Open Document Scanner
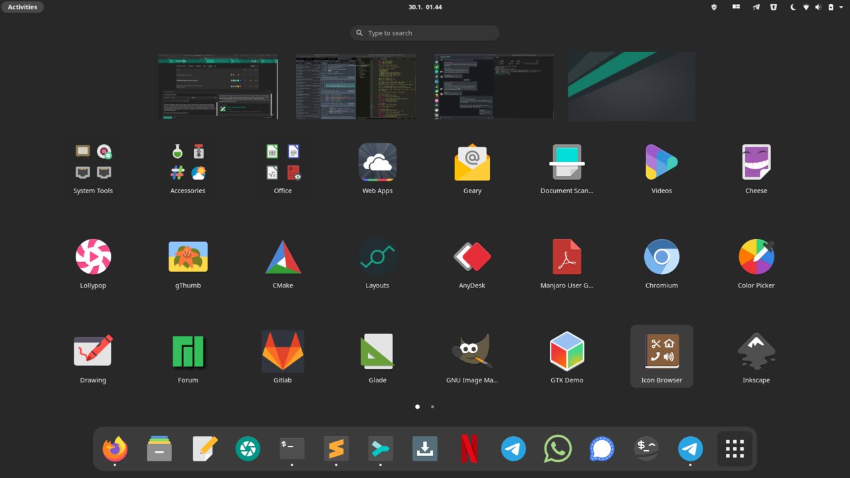The image size is (850, 478). pos(566,161)
